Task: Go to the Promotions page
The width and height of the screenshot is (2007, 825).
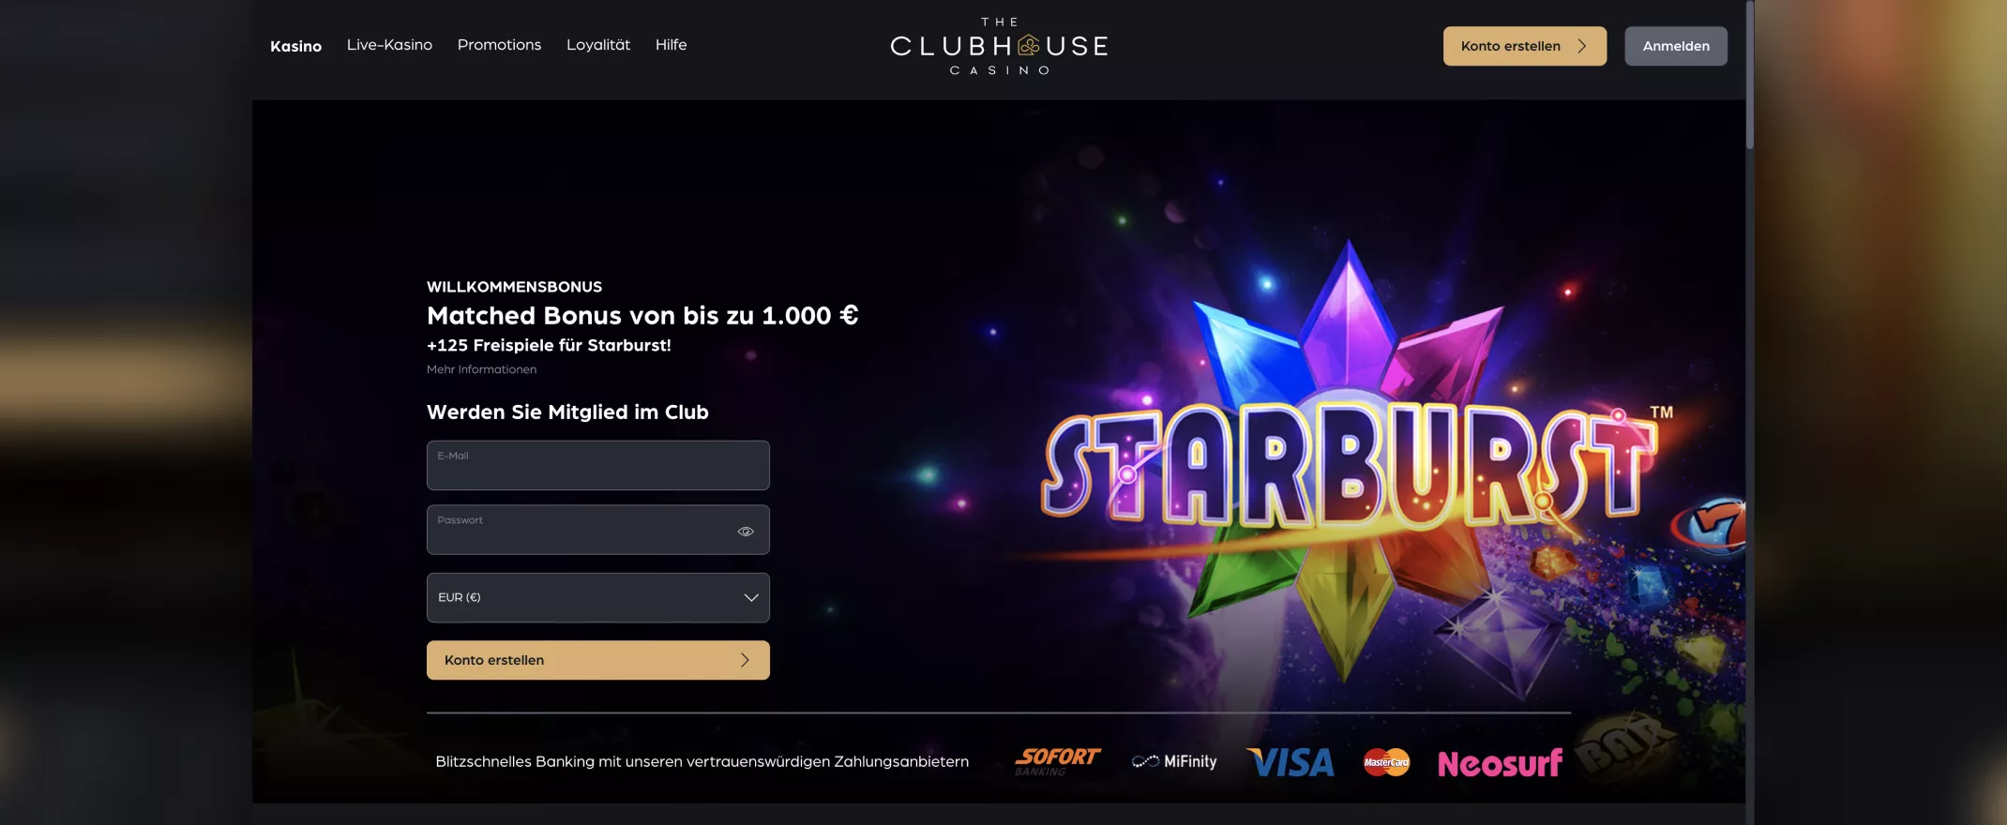Action: click(x=499, y=45)
